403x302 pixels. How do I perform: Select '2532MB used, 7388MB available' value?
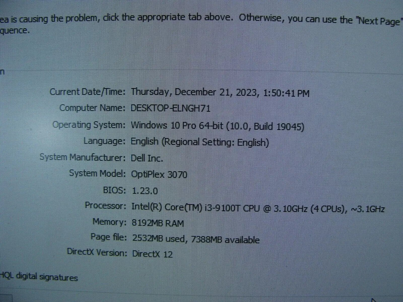[196, 239]
